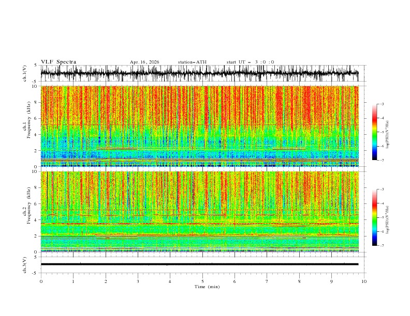This screenshot has height=316, width=410.
Task: Click the ch.3 flat black waveform trace
Action: pos(199,264)
